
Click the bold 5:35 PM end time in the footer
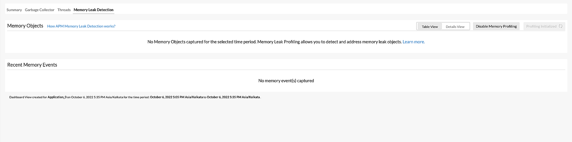point(235,97)
